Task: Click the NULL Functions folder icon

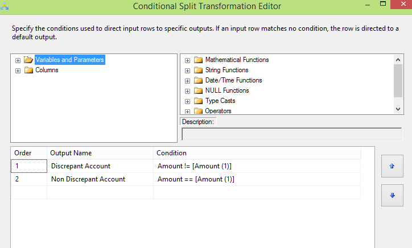Action: pos(198,90)
